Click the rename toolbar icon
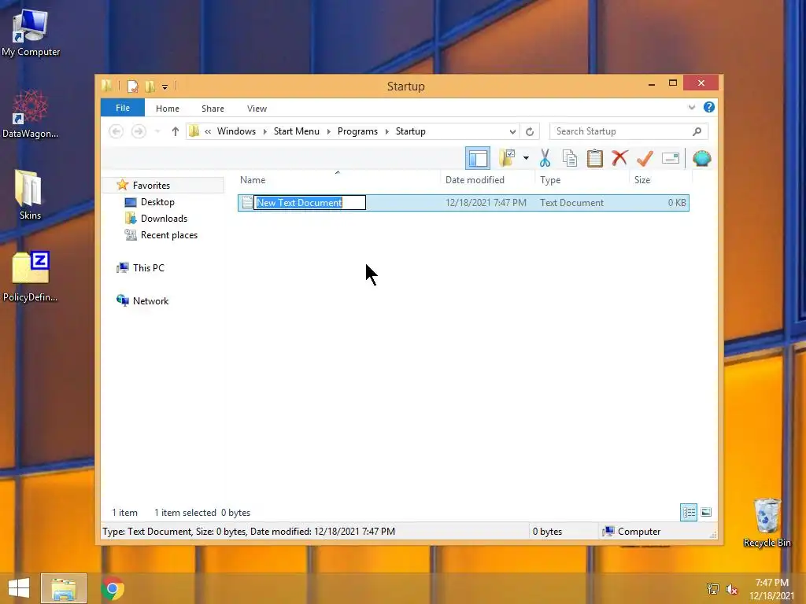The width and height of the screenshot is (806, 604). pyautogui.click(x=671, y=158)
